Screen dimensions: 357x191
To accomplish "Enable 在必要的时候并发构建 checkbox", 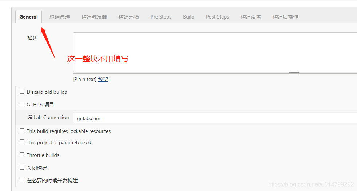I will pyautogui.click(x=22, y=180).
